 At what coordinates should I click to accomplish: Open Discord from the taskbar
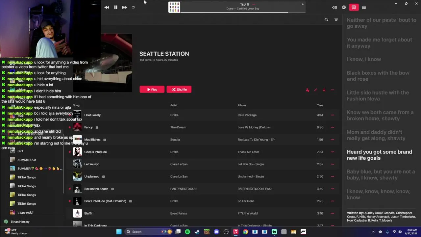216,232
